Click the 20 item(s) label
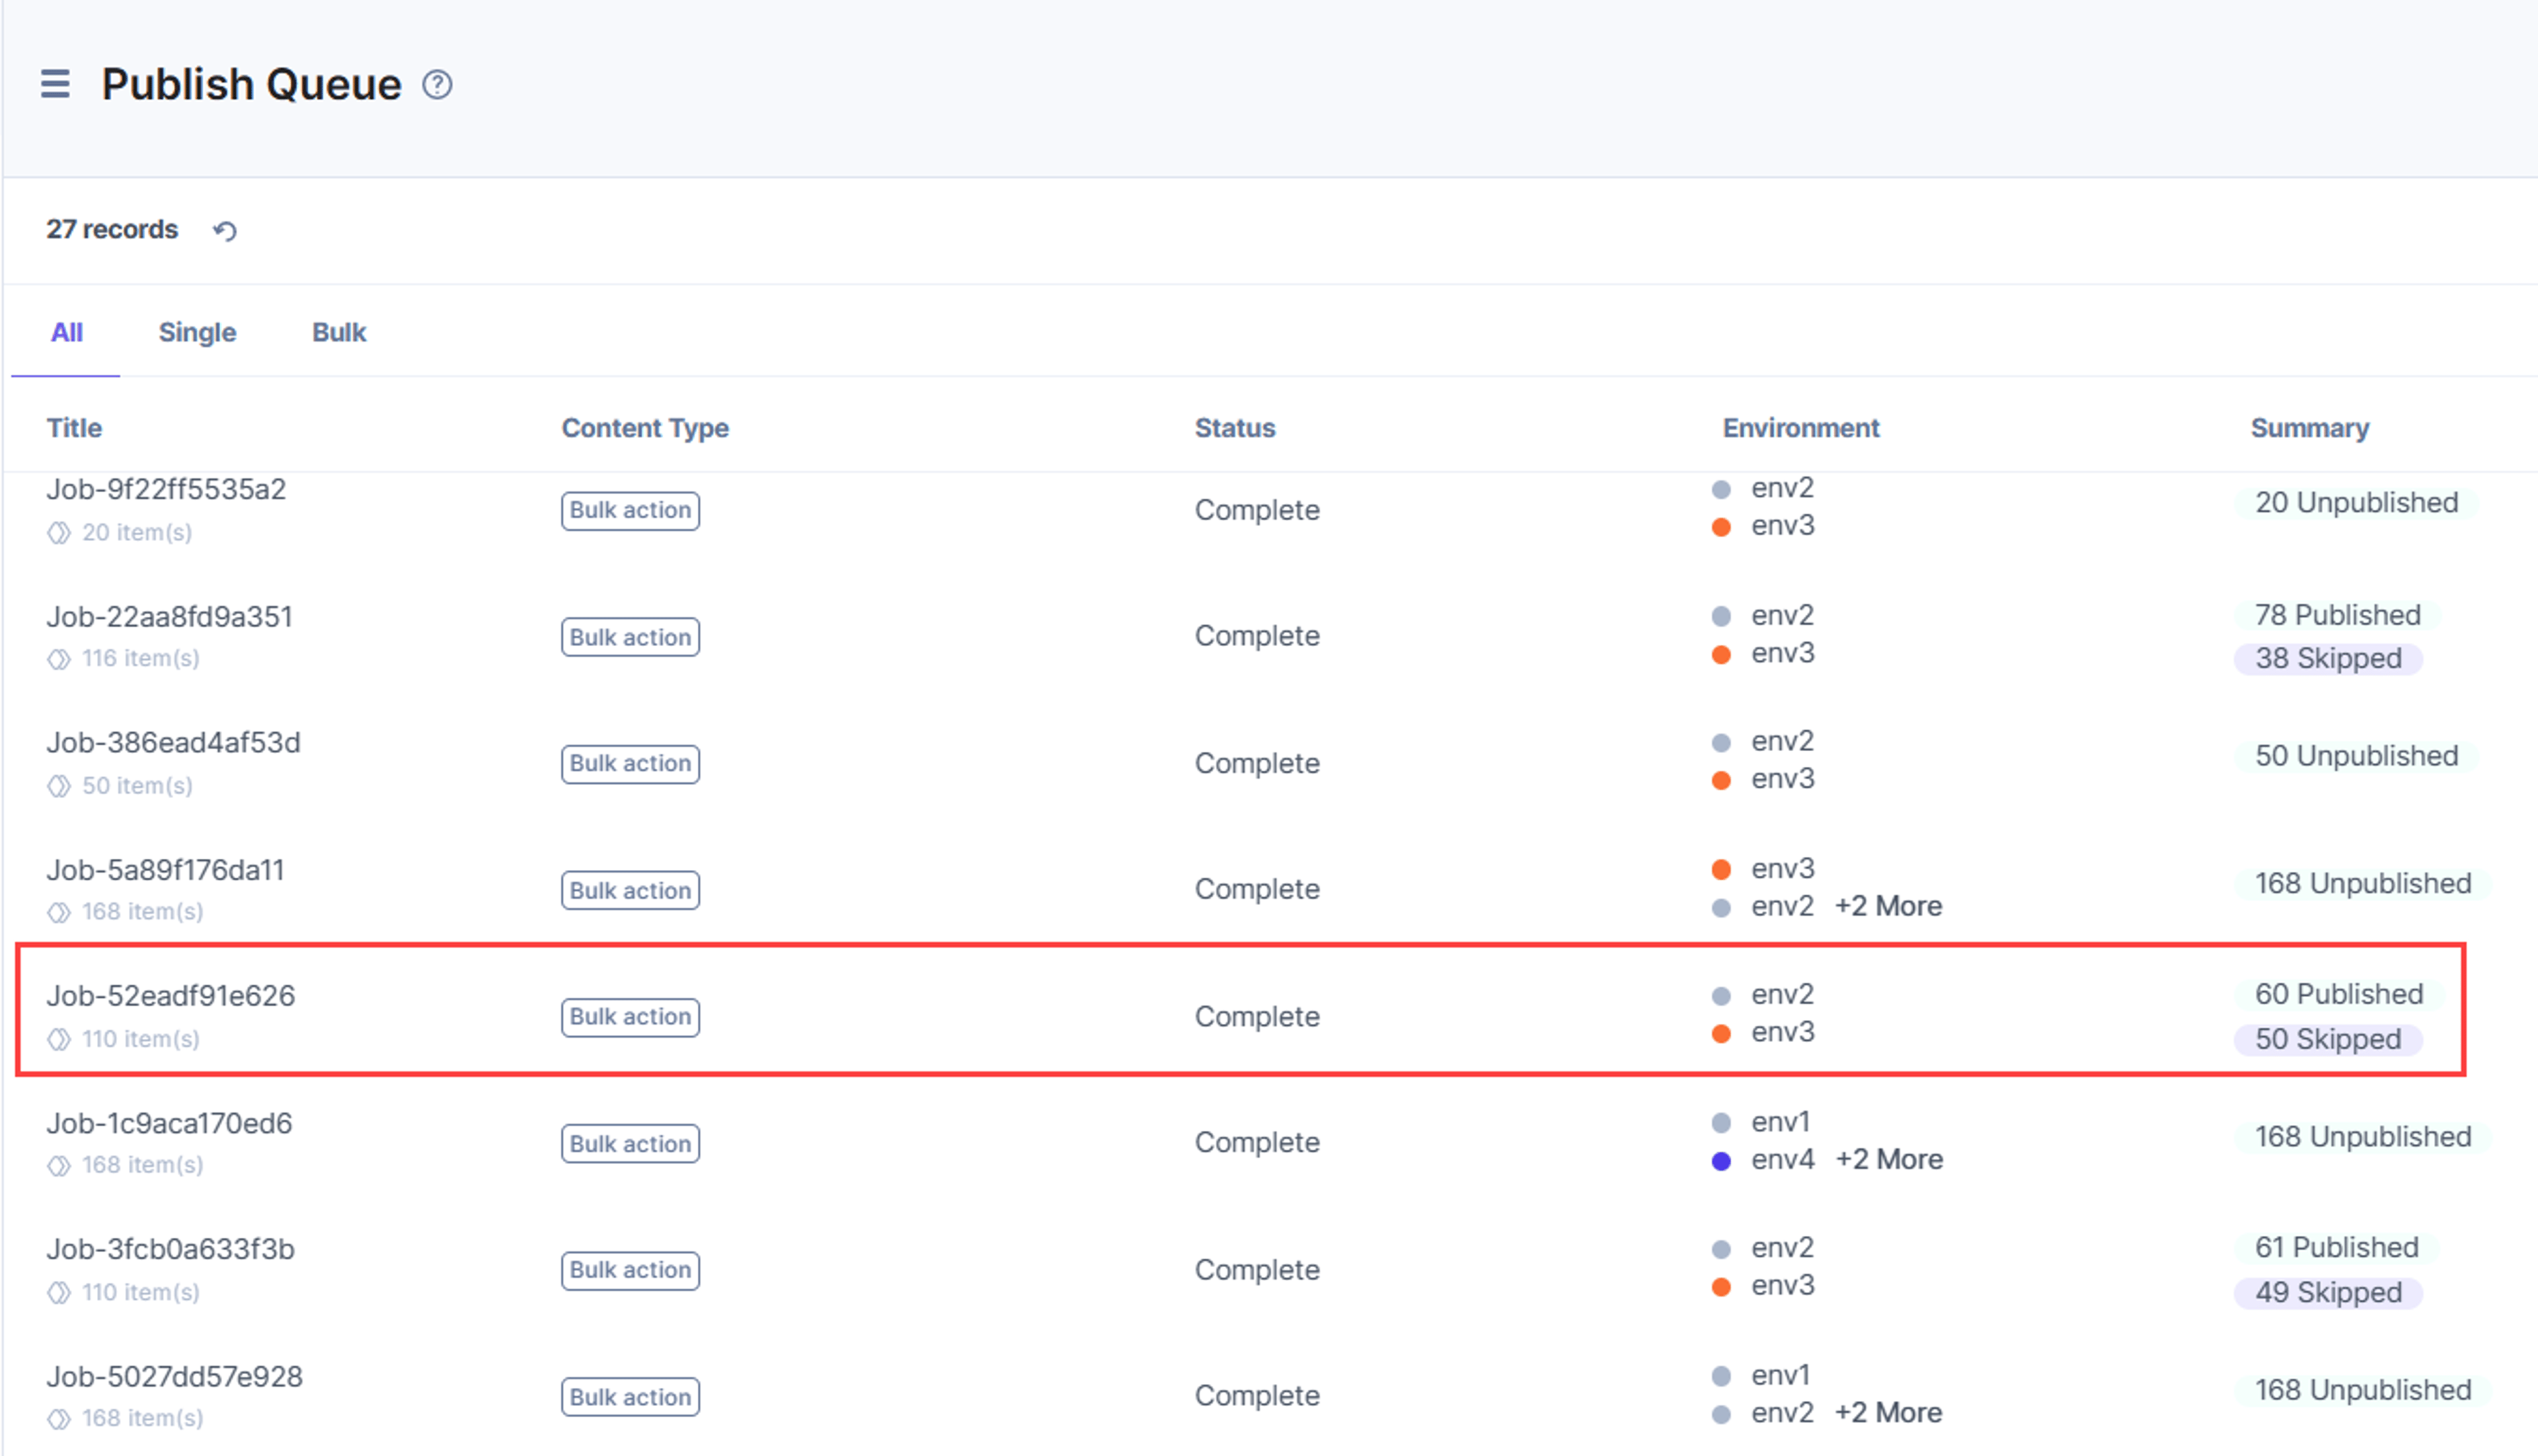This screenshot has width=2538, height=1456. coord(137,533)
